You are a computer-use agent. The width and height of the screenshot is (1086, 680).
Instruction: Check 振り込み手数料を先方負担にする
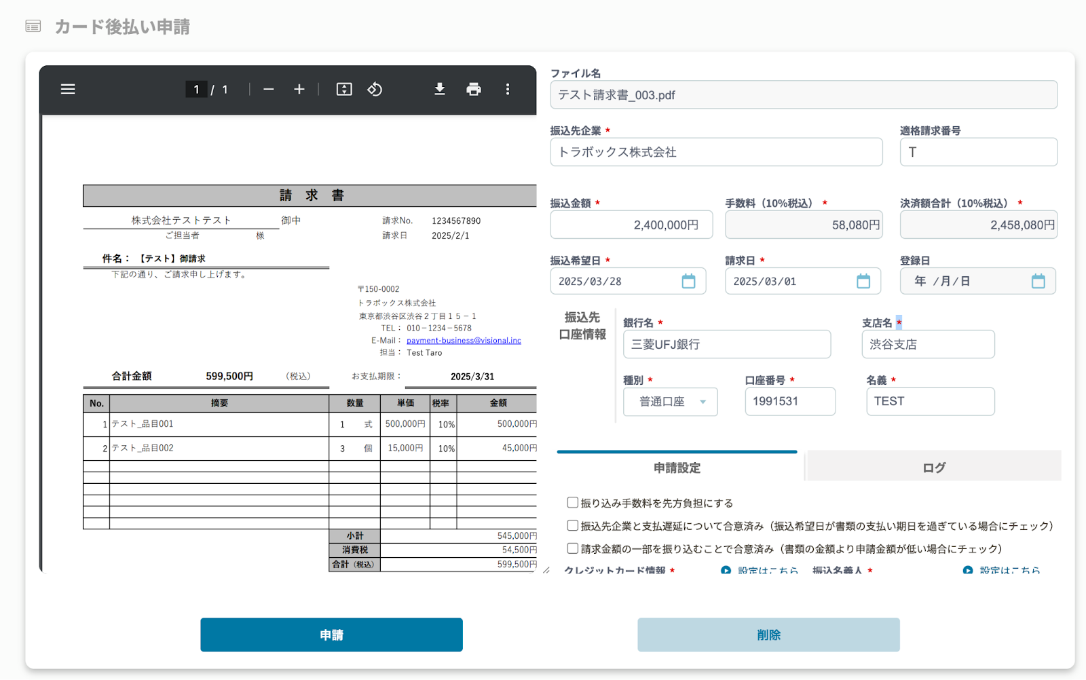point(572,502)
